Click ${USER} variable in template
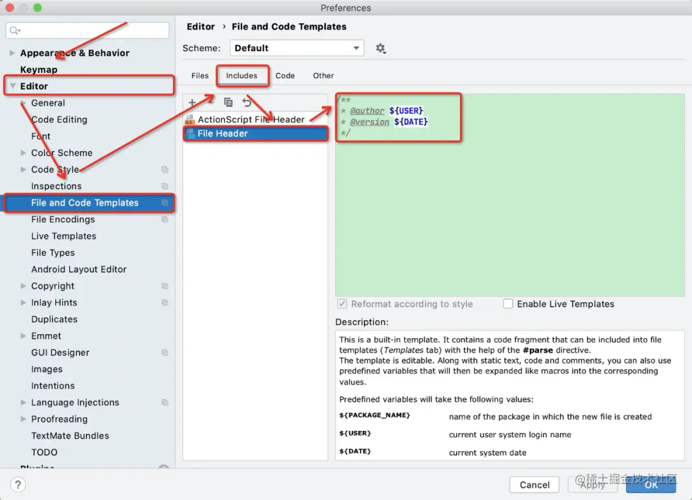Image resolution: width=692 pixels, height=500 pixels. 406,111
